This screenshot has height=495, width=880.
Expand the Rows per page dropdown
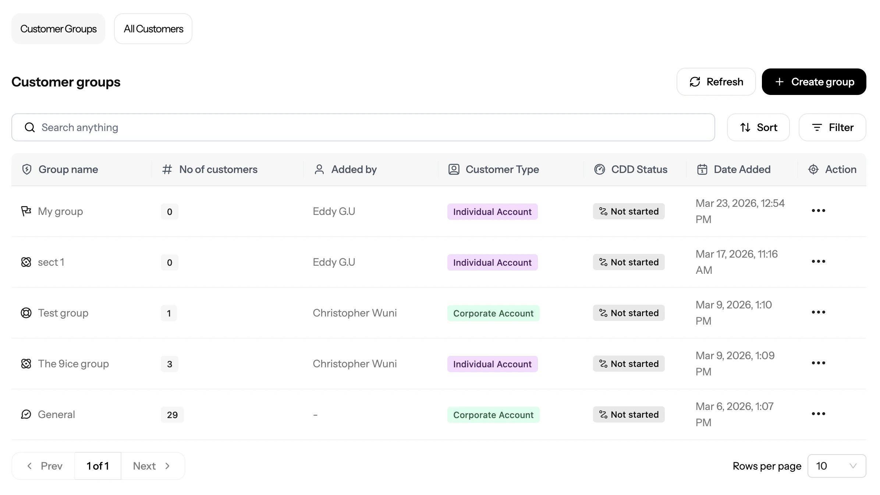point(837,466)
